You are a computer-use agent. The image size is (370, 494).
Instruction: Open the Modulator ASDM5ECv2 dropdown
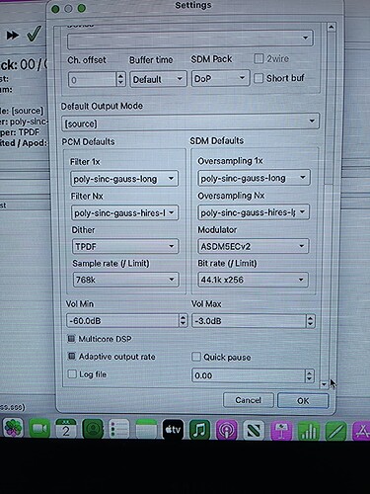pyautogui.click(x=253, y=246)
